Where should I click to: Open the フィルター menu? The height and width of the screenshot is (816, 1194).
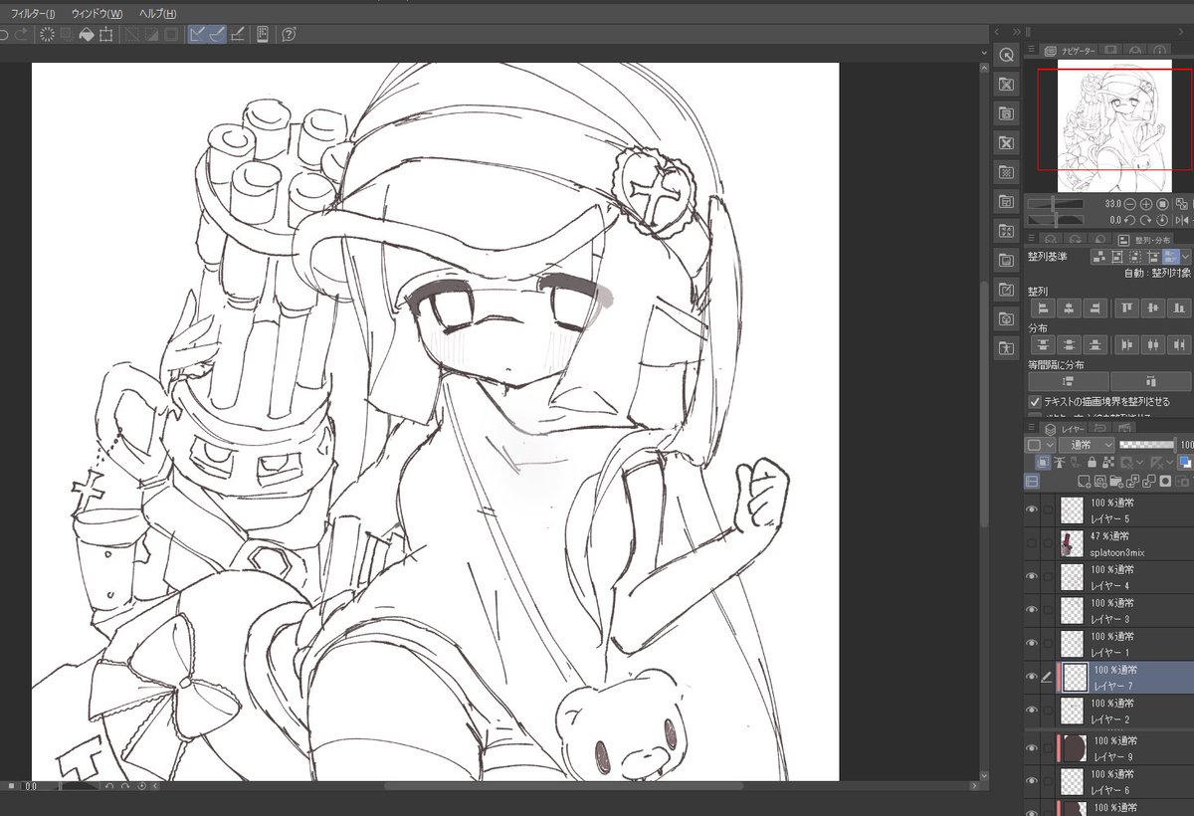tap(33, 14)
